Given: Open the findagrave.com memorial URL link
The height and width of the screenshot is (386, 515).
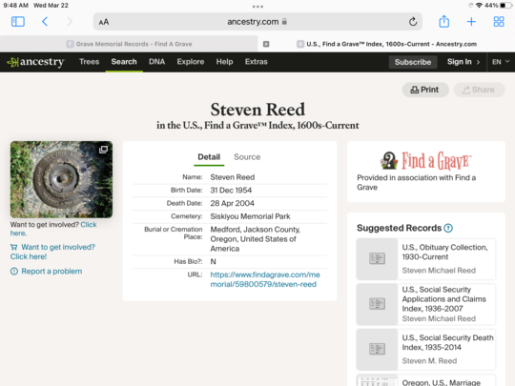Looking at the screenshot, I should click(265, 279).
